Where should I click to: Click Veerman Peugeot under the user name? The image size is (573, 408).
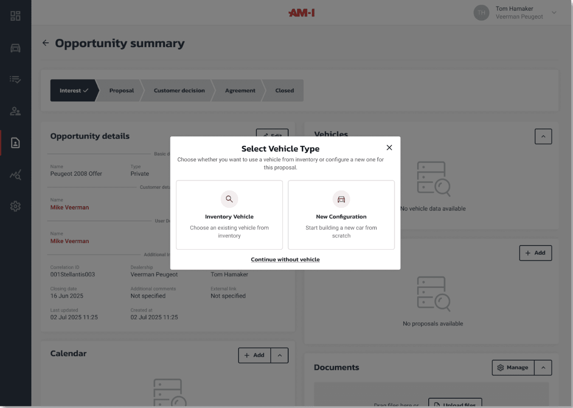point(519,17)
